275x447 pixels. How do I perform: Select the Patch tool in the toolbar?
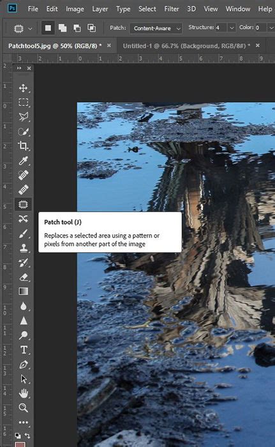[24, 204]
